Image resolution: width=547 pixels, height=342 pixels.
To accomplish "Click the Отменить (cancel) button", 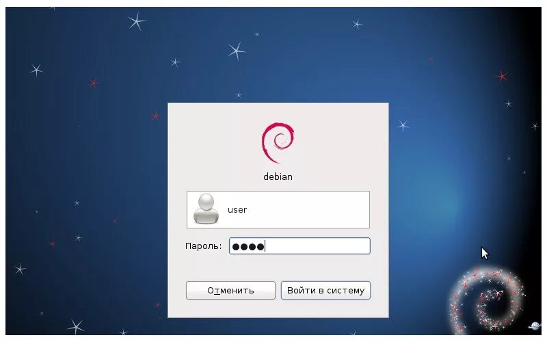I will point(230,290).
